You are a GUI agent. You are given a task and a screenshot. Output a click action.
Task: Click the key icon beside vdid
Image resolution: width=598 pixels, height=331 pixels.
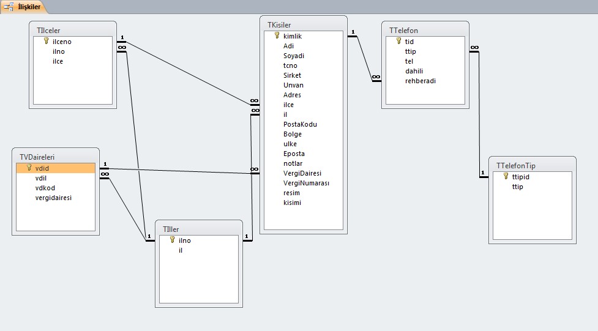29,168
